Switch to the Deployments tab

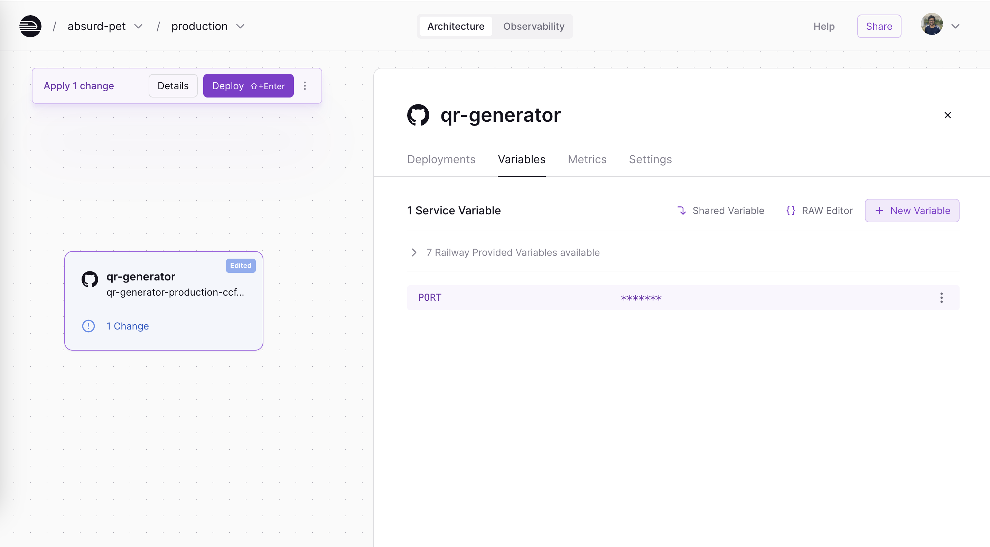441,159
